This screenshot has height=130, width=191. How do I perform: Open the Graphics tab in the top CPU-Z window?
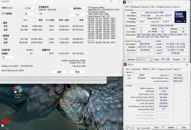[161, 7]
